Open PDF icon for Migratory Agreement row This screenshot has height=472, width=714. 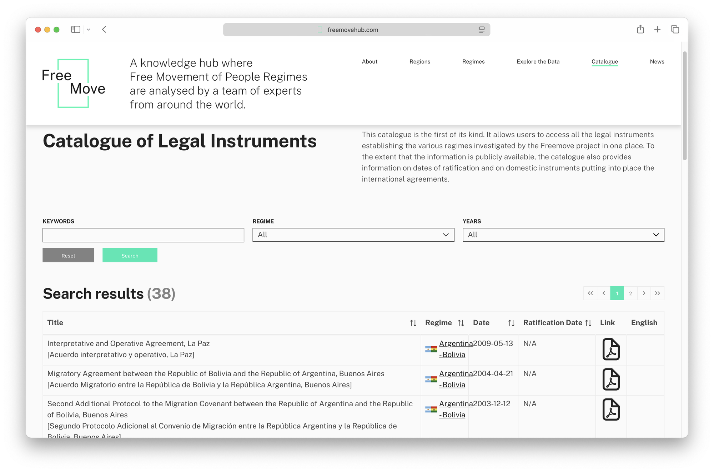[611, 379]
